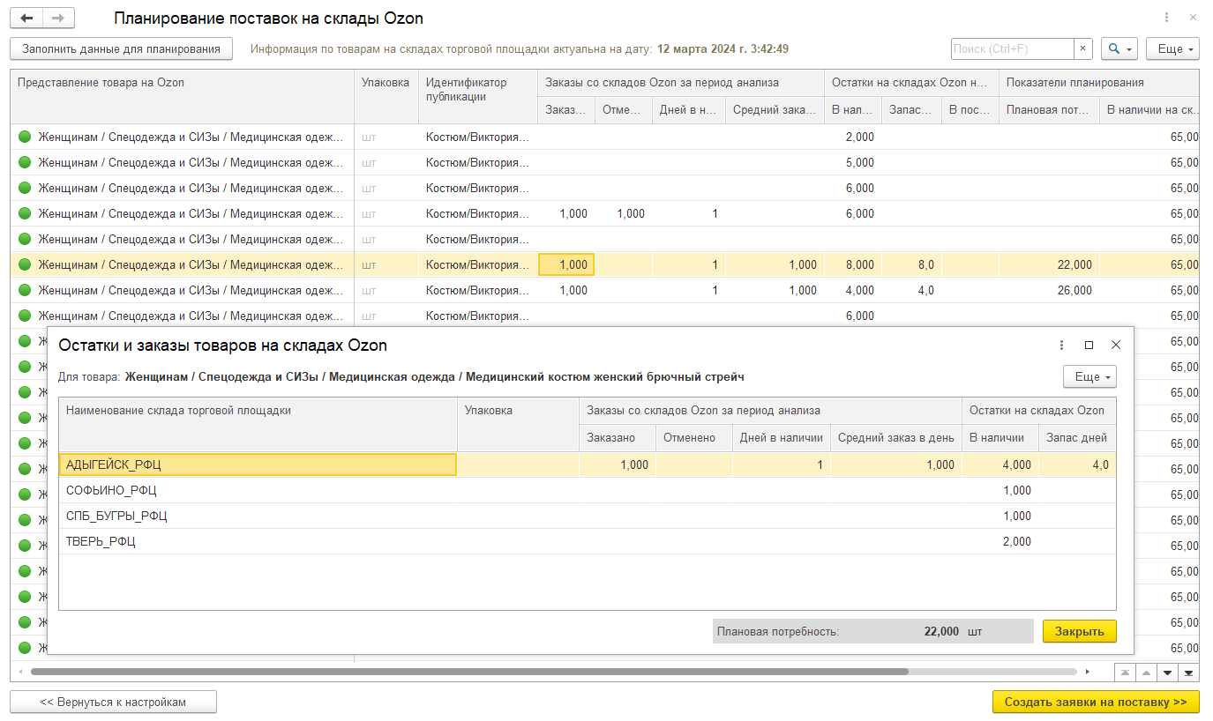Open the magnifier search dropdown

(x=1119, y=49)
